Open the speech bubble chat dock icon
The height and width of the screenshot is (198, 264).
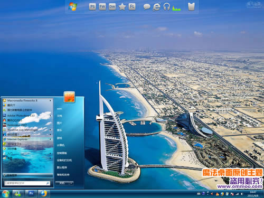147,7
